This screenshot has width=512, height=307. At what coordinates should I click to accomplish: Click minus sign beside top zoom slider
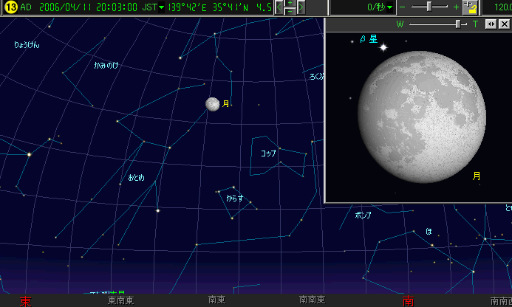tap(403, 7)
